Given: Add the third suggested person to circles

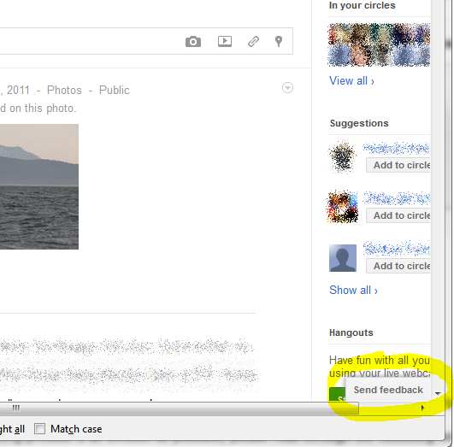Looking at the screenshot, I should coord(398,266).
